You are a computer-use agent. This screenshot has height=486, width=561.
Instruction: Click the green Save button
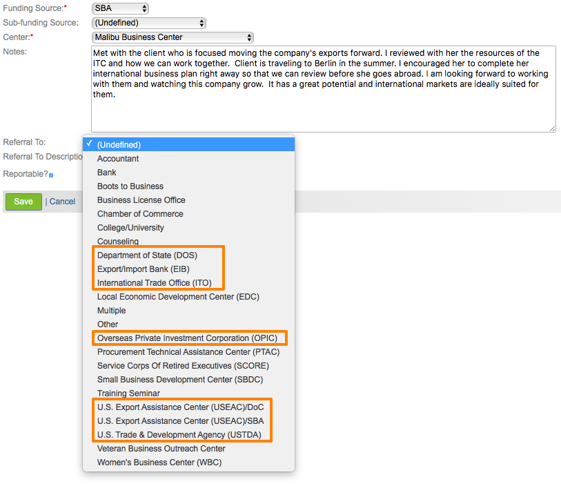(x=23, y=202)
